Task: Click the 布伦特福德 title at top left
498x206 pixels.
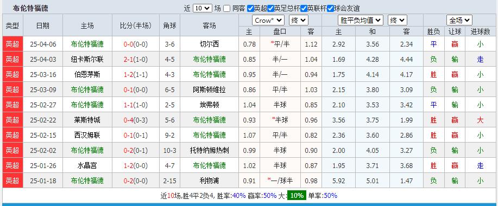Action: [30, 9]
